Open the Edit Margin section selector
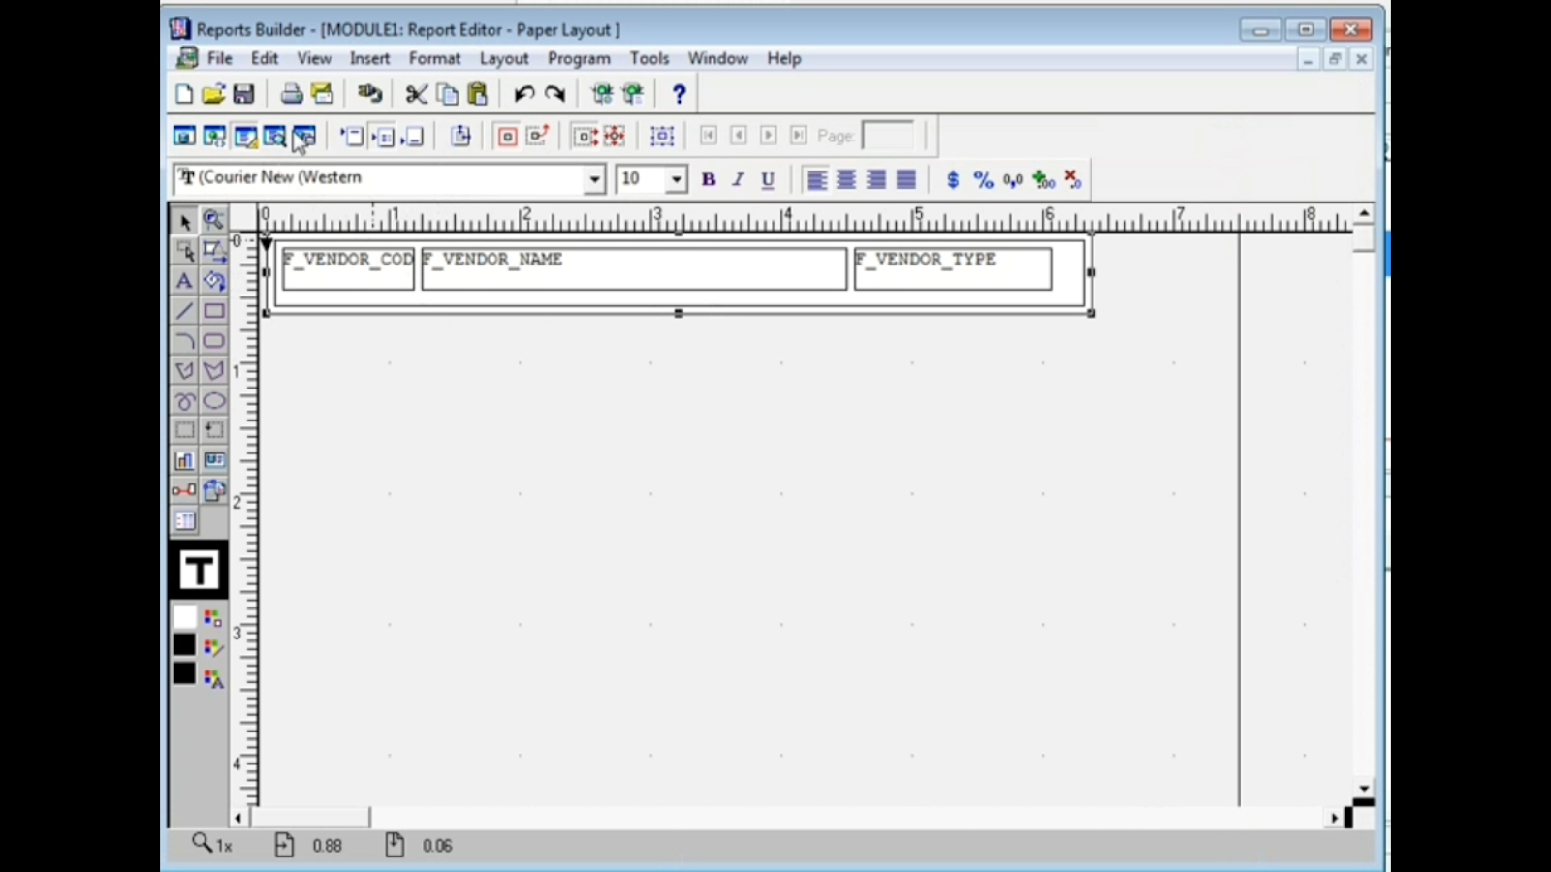Viewport: 1551px width, 872px height. coord(460,136)
